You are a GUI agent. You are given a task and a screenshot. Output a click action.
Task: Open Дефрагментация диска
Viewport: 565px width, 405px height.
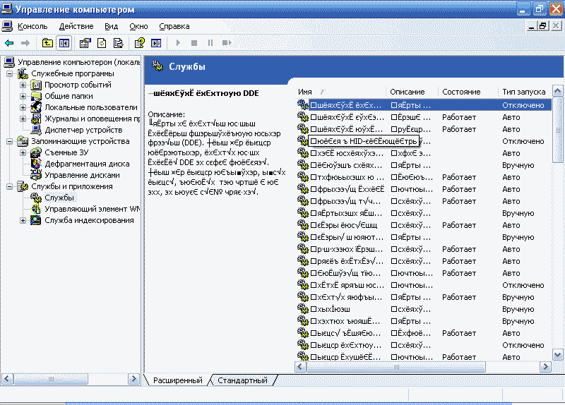tap(87, 164)
